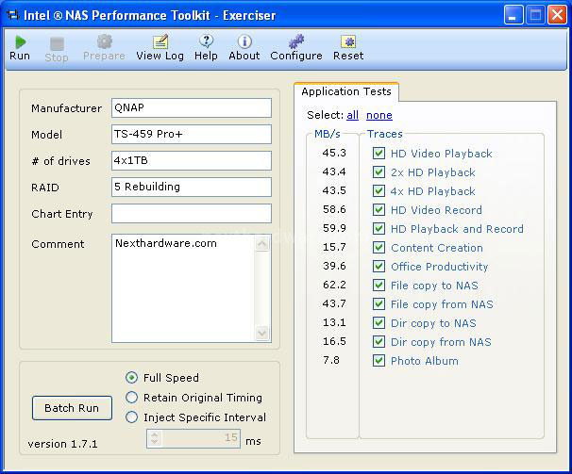
Task: Click the Prepare gear icon
Action: click(105, 41)
